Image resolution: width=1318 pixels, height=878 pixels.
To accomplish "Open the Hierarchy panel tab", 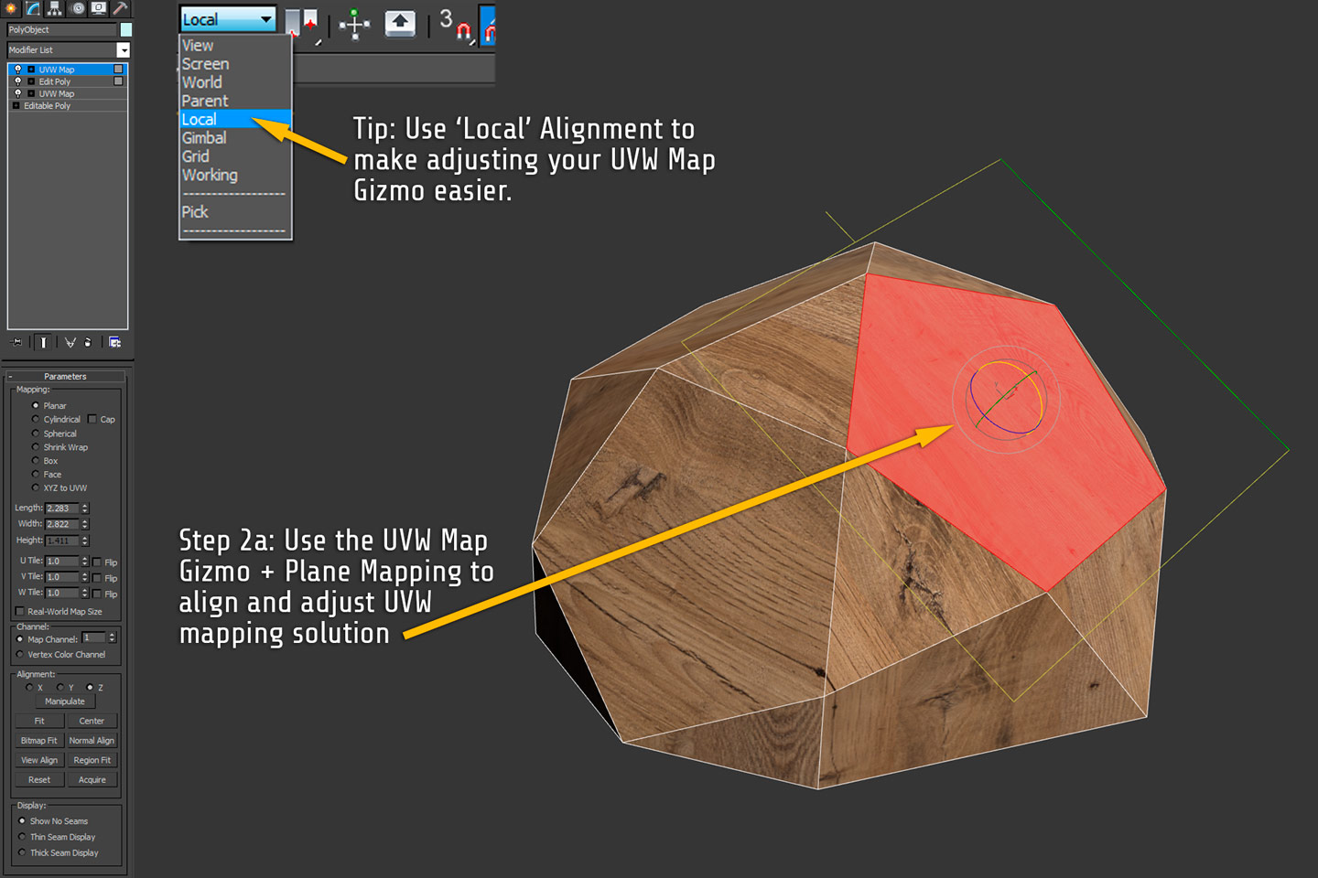I will pos(55,8).
